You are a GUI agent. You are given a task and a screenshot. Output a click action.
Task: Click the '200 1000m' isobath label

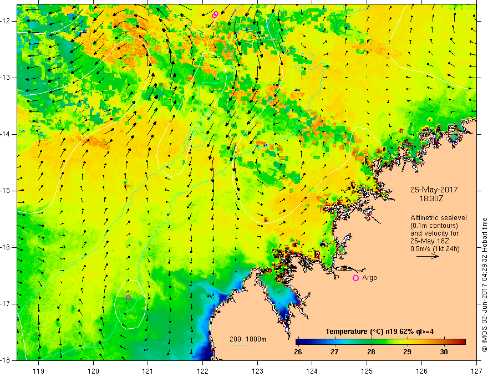click(x=248, y=339)
